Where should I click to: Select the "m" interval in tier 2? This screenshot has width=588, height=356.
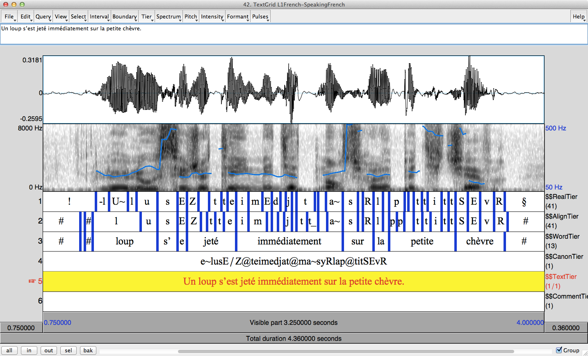258,221
